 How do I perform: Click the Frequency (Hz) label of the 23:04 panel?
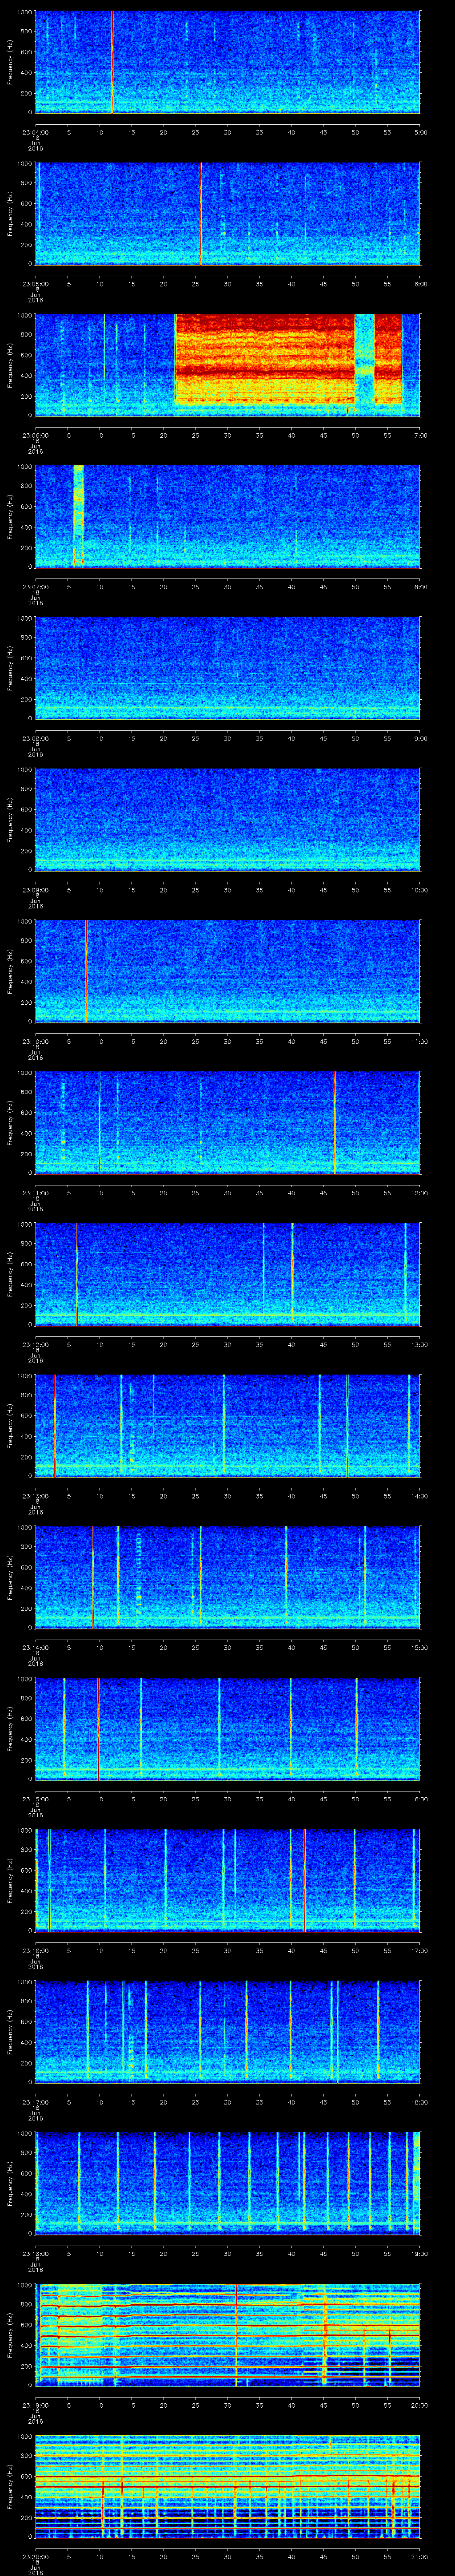pyautogui.click(x=11, y=62)
